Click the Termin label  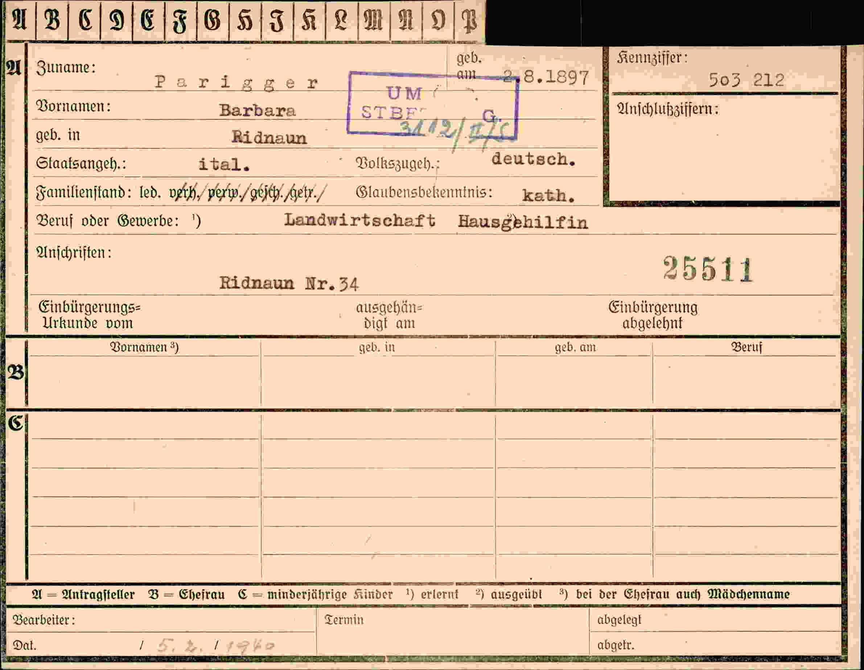(343, 619)
